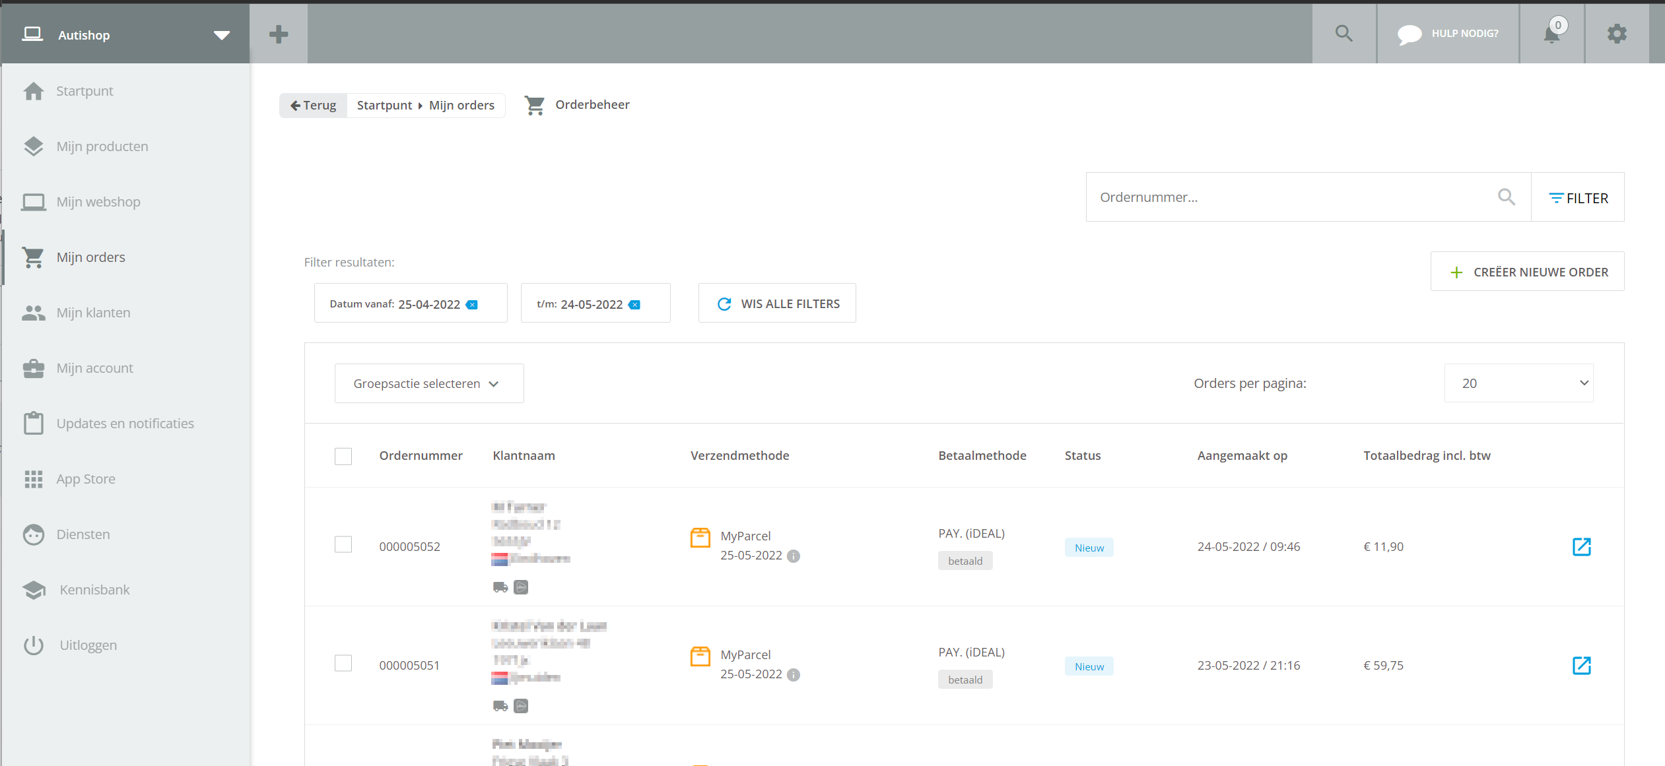Image resolution: width=1665 pixels, height=766 pixels.
Task: Go to Mijn producten in sidebar
Action: [102, 146]
